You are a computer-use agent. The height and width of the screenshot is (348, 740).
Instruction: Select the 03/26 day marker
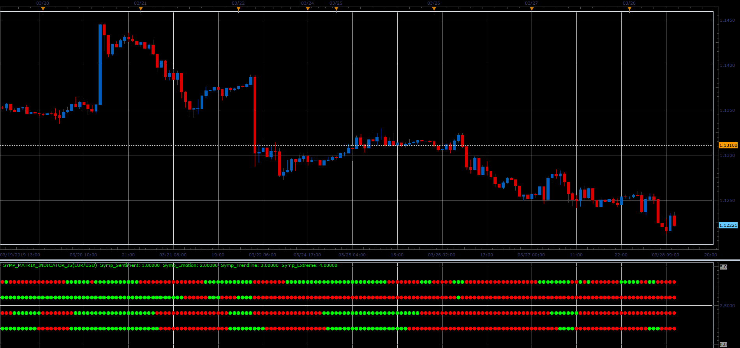(434, 9)
